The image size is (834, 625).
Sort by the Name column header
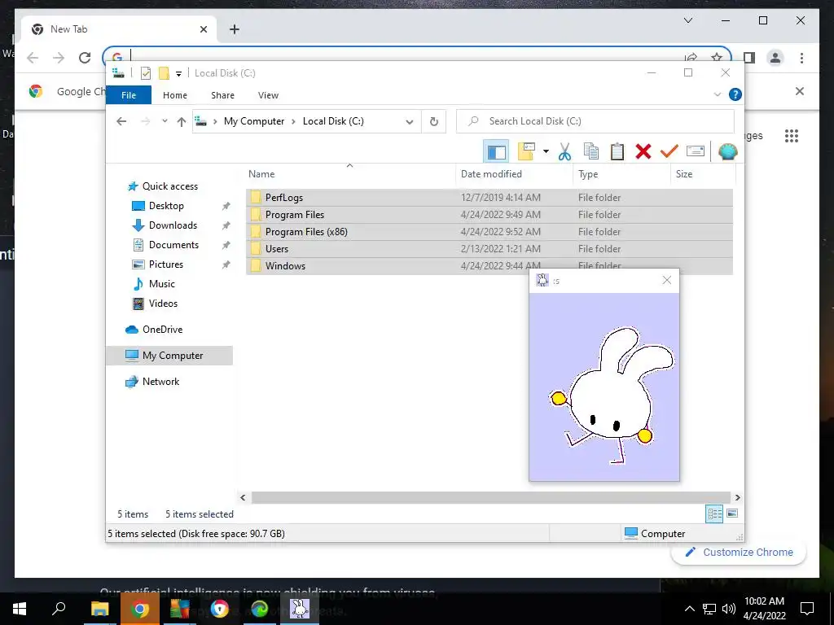[350, 174]
